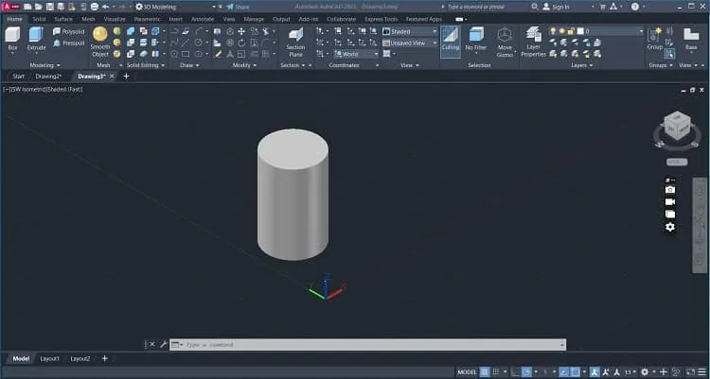Viewport: 710px width, 379px height.
Task: Click the camera icon in navigation bar
Action: [670, 190]
